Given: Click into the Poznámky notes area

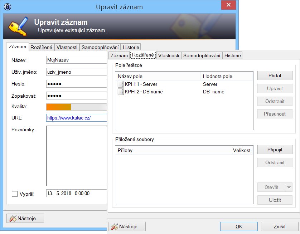Looking at the screenshot, I should click(77, 156).
